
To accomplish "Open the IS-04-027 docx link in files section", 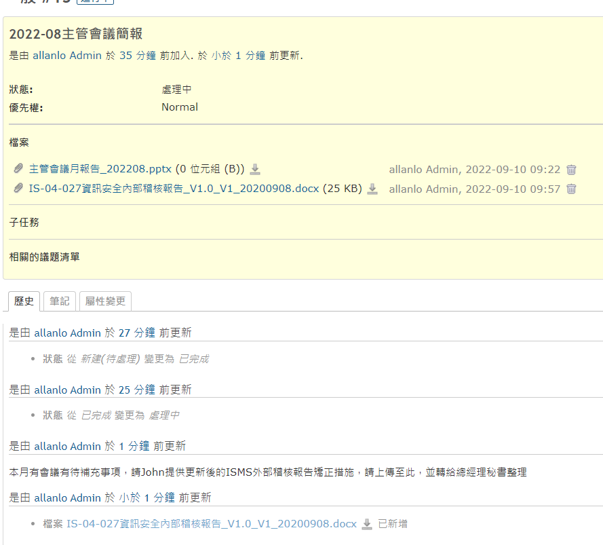I will click(174, 189).
